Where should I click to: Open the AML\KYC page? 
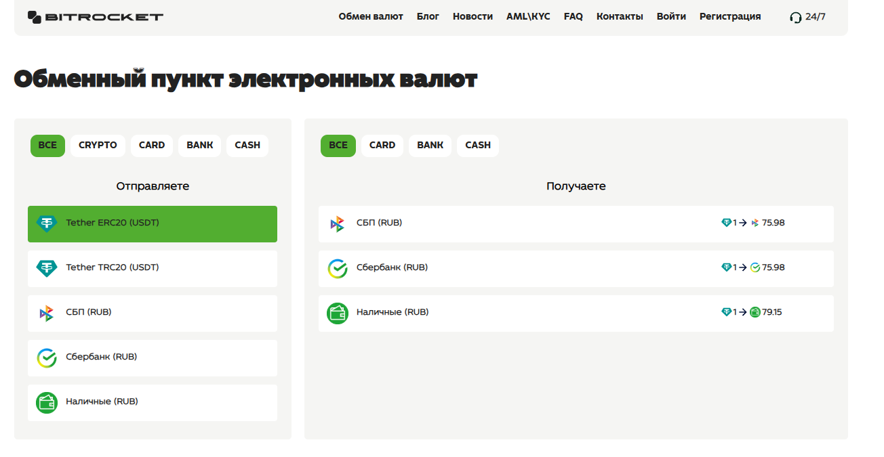(x=528, y=16)
